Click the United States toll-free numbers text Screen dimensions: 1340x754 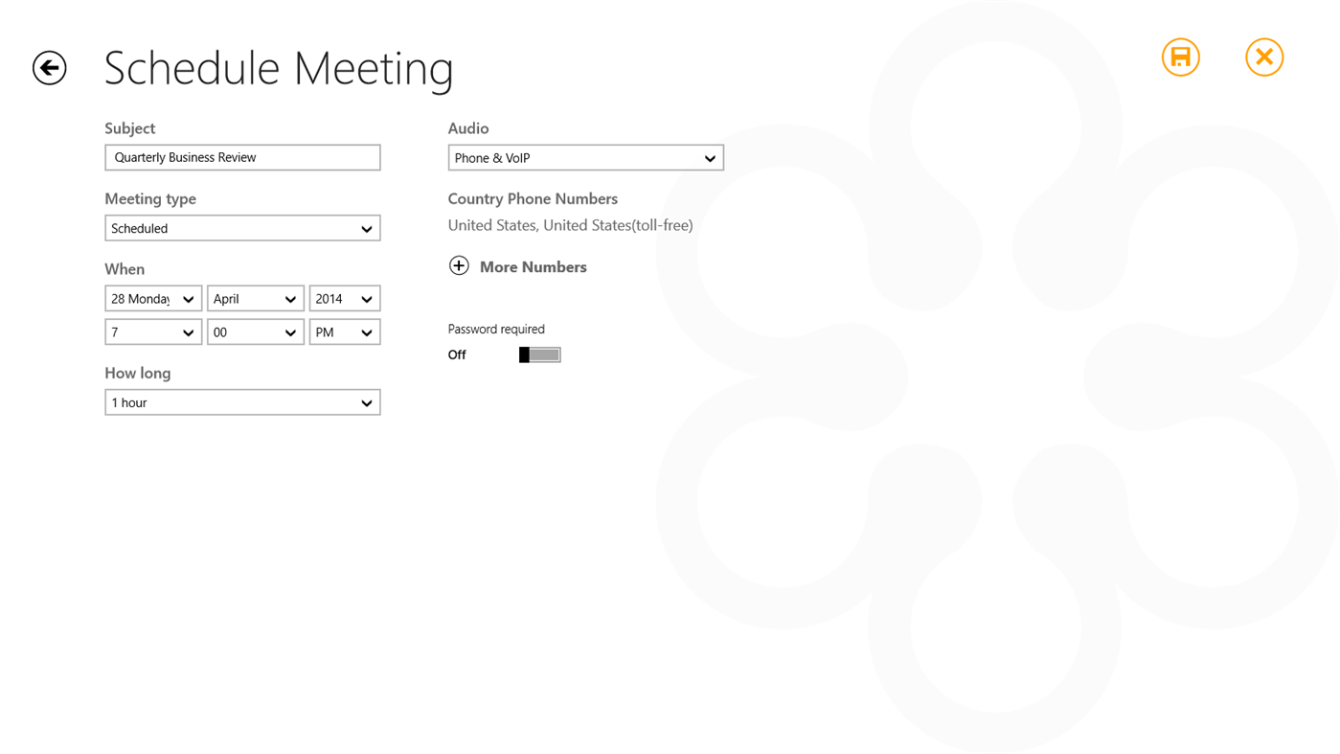pyautogui.click(x=570, y=225)
